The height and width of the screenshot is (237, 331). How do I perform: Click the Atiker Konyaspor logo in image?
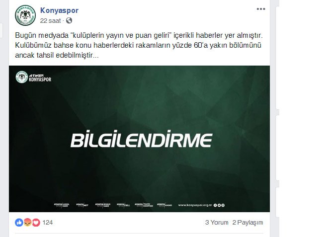click(x=33, y=77)
